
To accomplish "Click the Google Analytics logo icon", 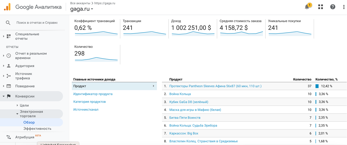I will [7, 7].
